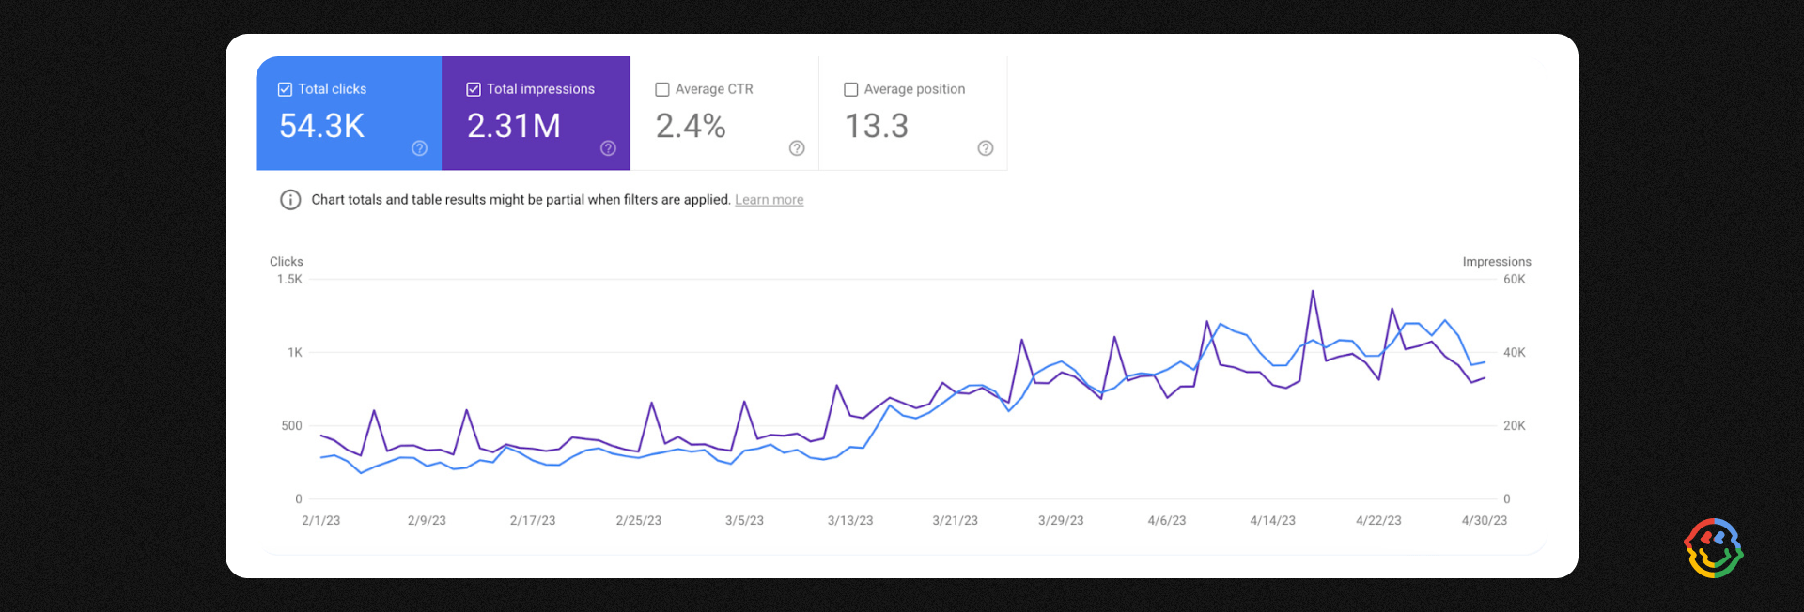Click the info icon beside chart totals notice
1804x612 pixels.
click(x=290, y=200)
